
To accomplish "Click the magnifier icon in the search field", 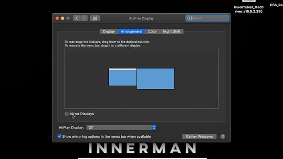I will [189, 18].
